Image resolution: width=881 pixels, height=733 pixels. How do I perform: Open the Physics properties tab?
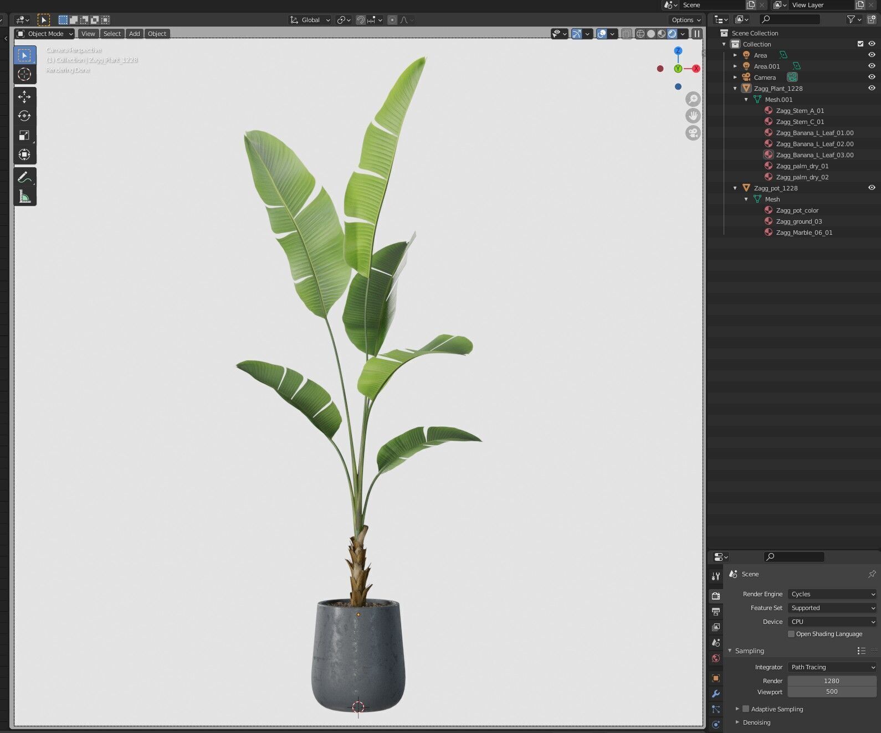tap(716, 724)
